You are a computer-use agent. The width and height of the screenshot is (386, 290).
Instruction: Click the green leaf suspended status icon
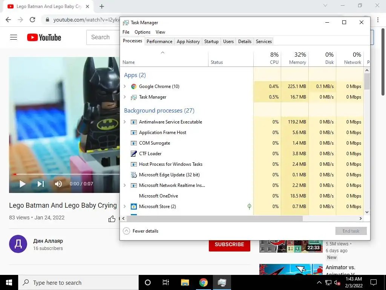[249, 207]
